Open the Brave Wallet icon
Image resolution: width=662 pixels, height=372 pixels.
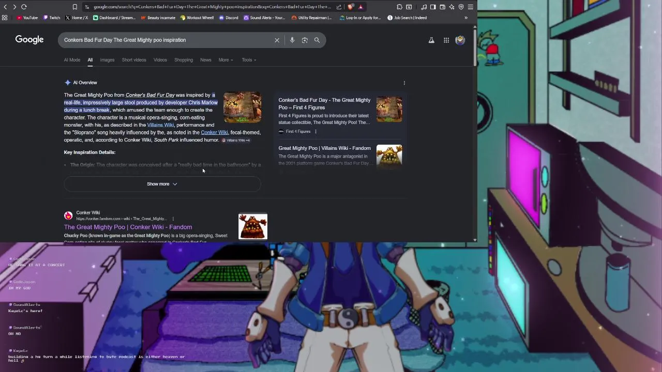click(443, 7)
